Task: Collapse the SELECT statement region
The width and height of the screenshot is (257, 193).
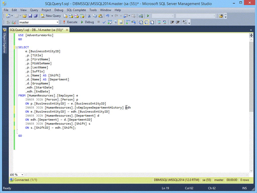Action: 16,47
